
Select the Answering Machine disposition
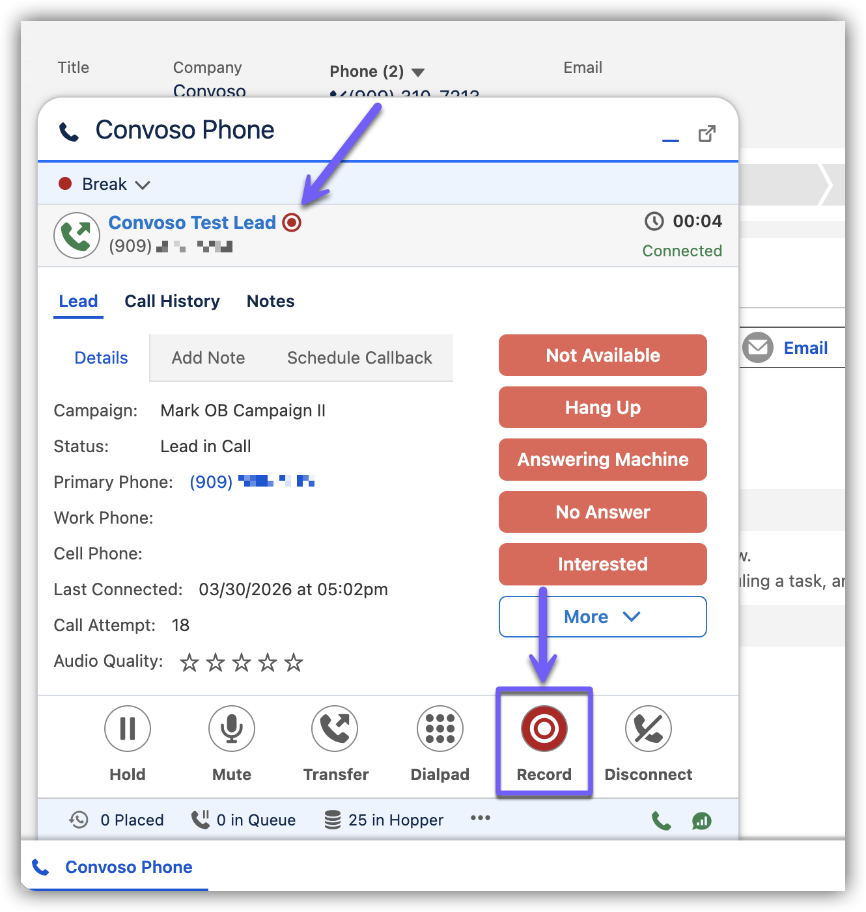tap(602, 459)
